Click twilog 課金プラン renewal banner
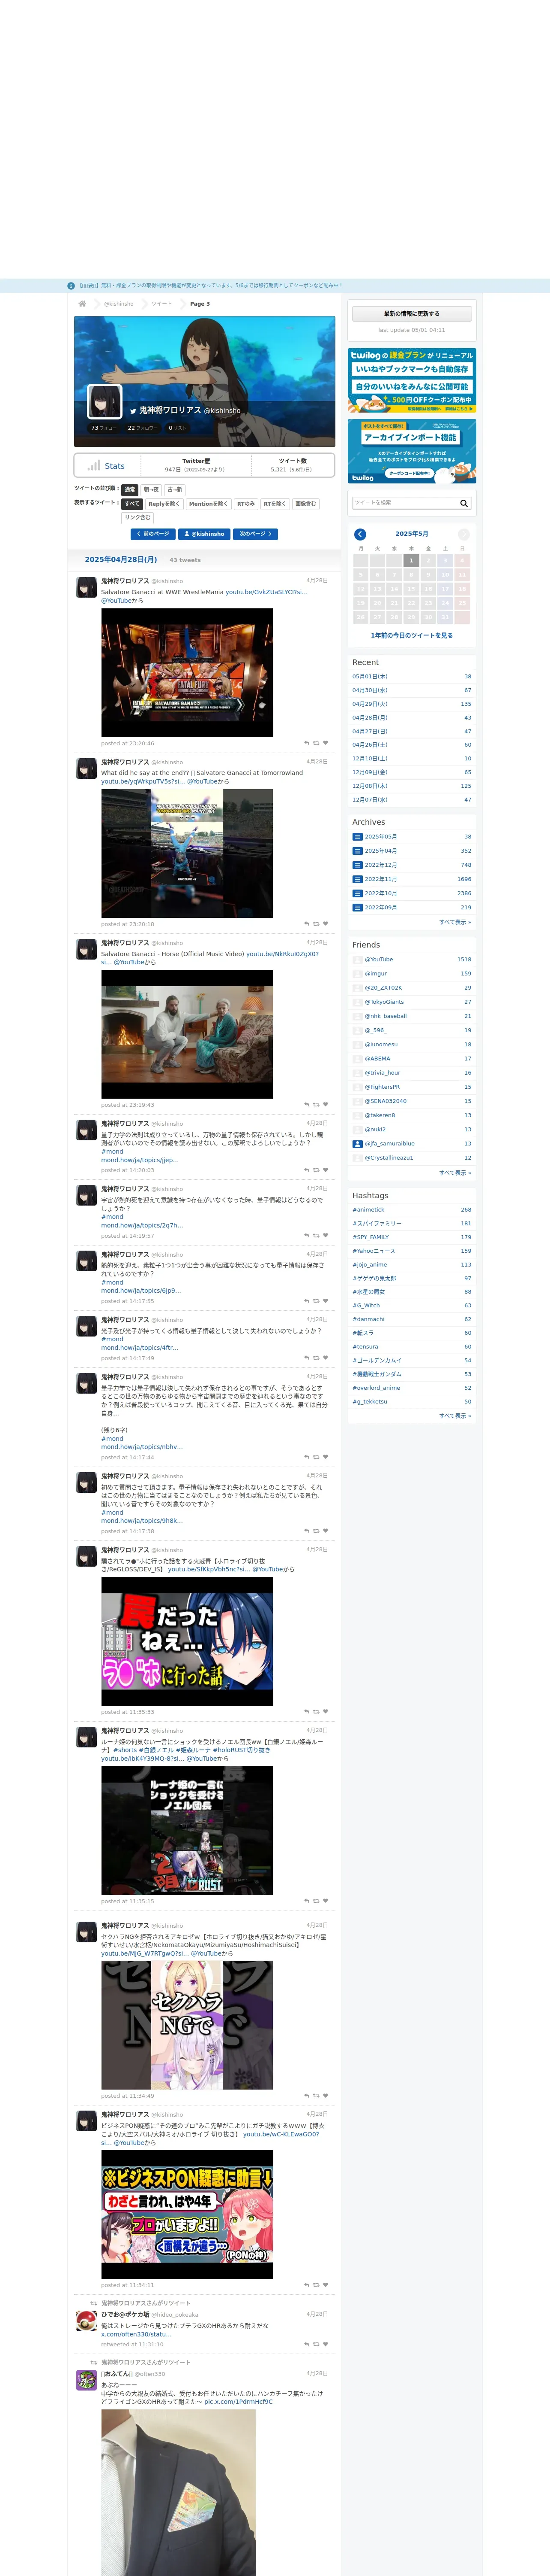 (x=411, y=381)
